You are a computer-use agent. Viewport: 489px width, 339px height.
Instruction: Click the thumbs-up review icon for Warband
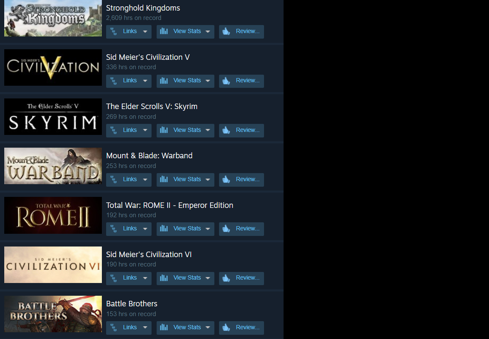226,179
